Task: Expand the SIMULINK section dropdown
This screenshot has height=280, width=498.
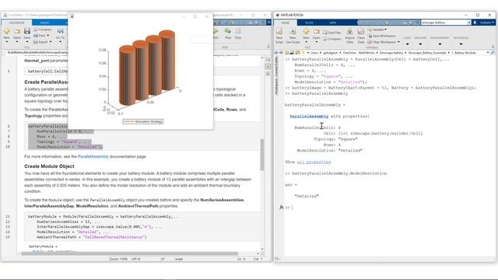Action: point(420,44)
